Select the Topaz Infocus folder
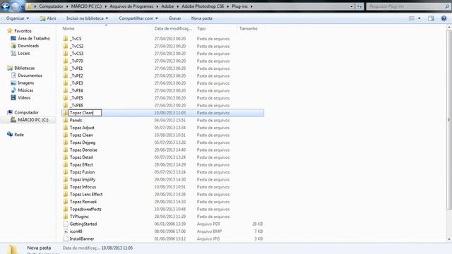 click(83, 187)
